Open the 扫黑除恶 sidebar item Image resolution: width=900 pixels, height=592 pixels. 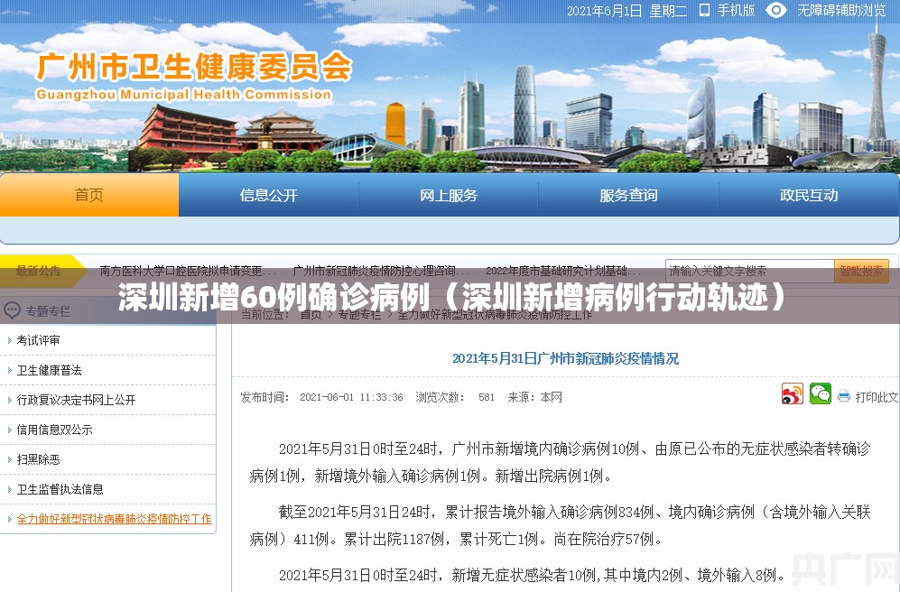tap(39, 459)
